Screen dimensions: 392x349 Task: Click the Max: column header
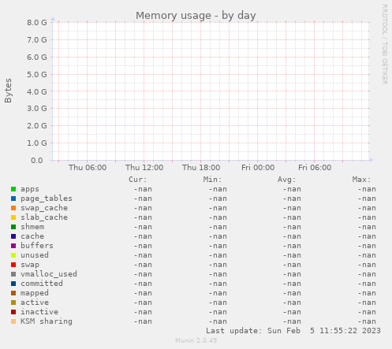tap(361, 180)
